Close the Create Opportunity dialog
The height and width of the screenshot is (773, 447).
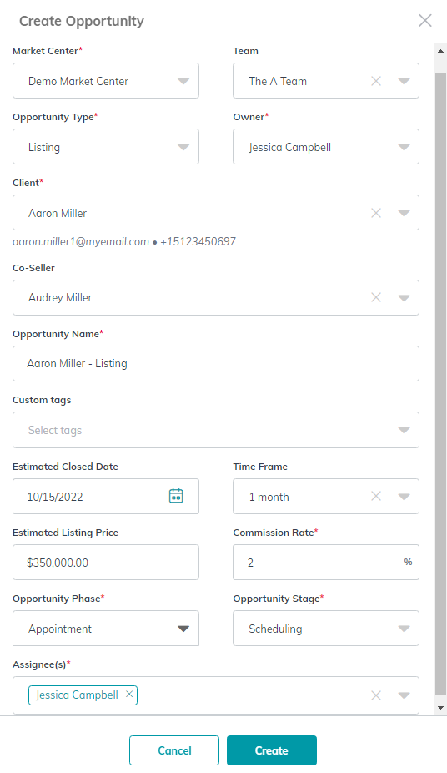[x=424, y=20]
